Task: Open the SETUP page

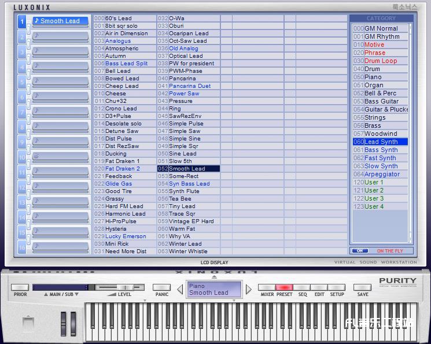Action: [x=337, y=287]
